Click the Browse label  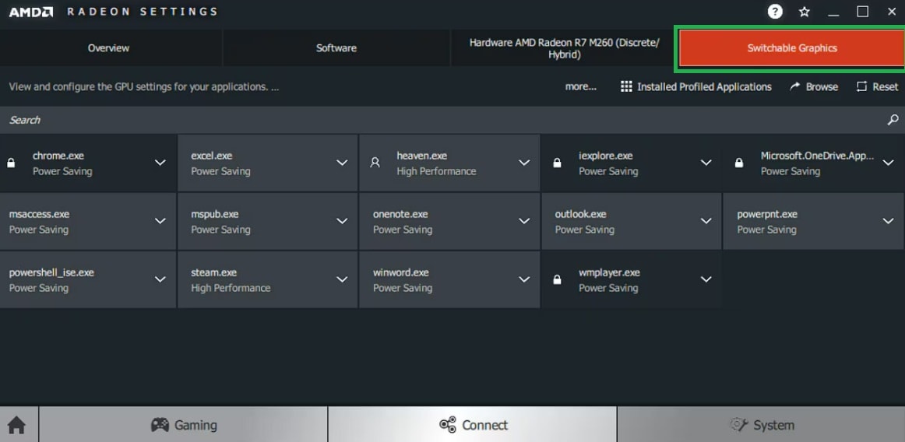pyautogui.click(x=822, y=86)
